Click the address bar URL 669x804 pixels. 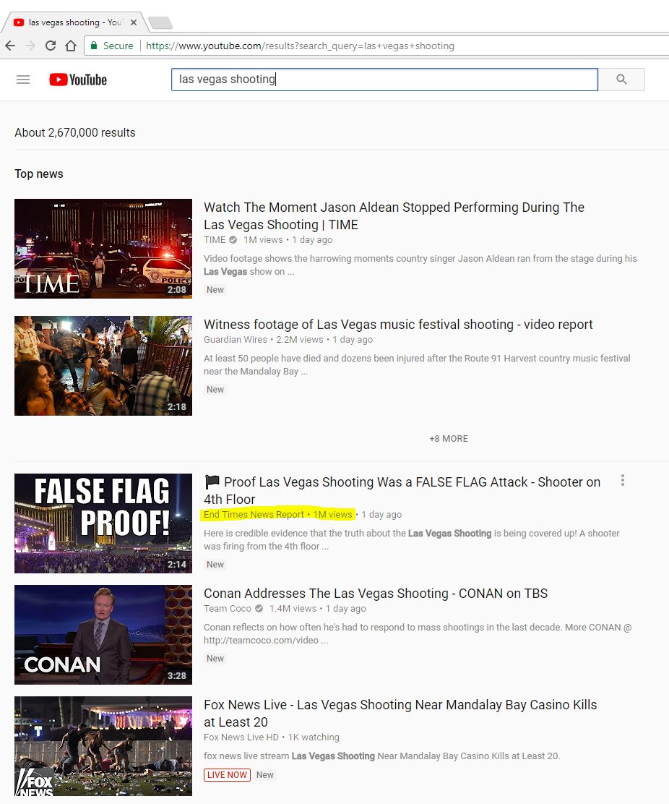[300, 46]
